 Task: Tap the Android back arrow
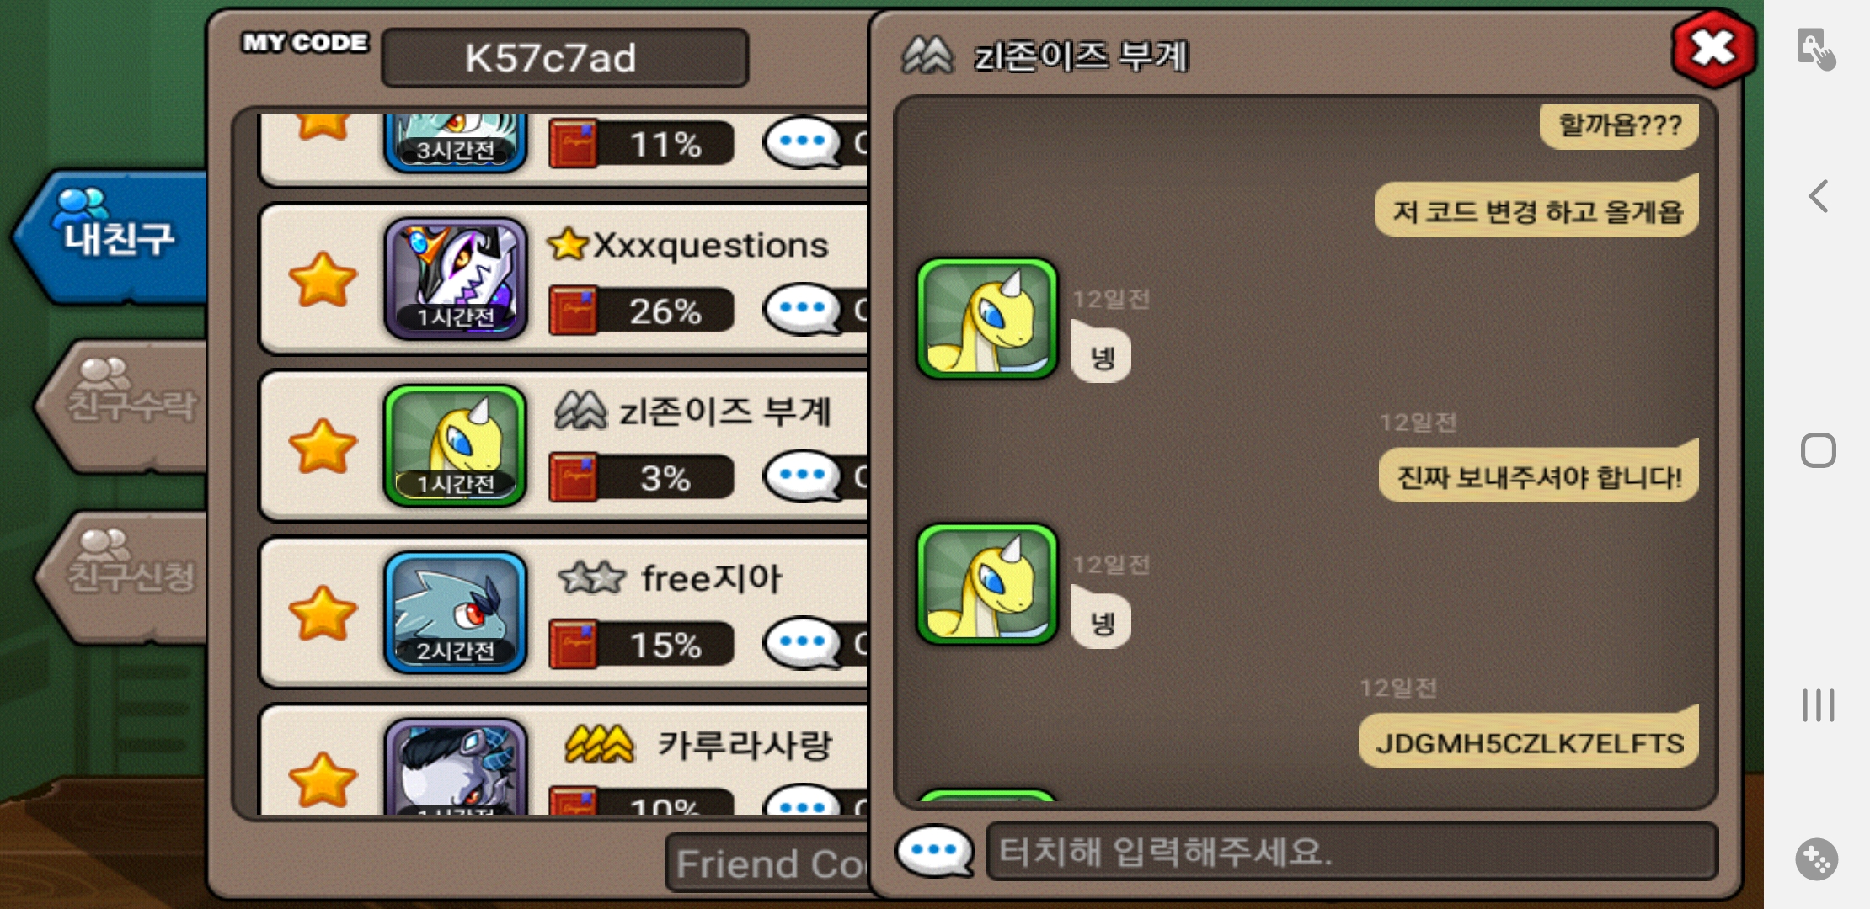point(1819,196)
